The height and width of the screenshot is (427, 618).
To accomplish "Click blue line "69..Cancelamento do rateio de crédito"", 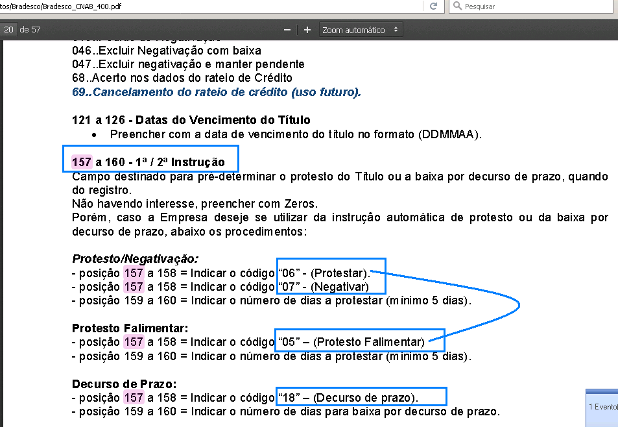I will (217, 92).
